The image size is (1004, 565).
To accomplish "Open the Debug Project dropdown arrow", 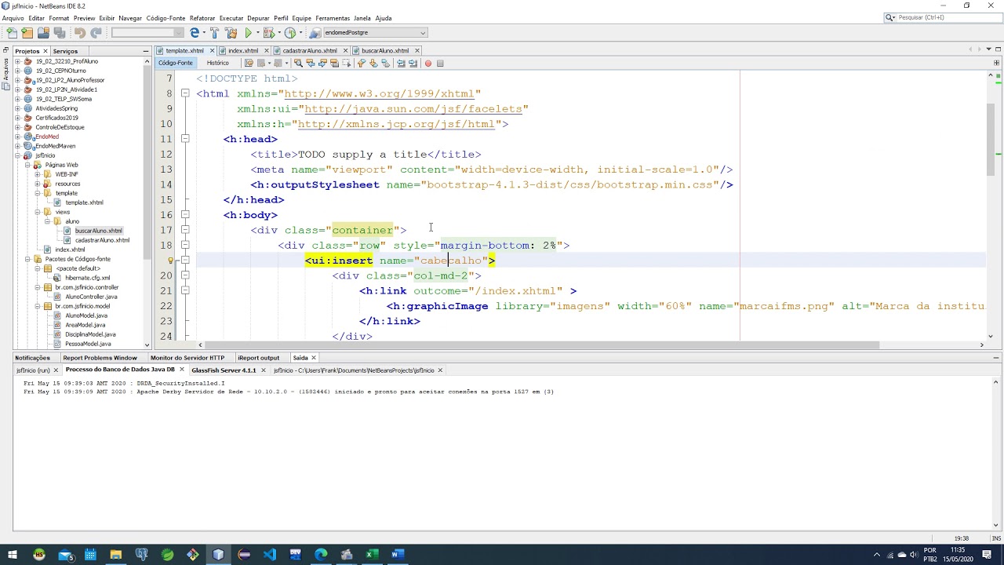I will coord(279,33).
